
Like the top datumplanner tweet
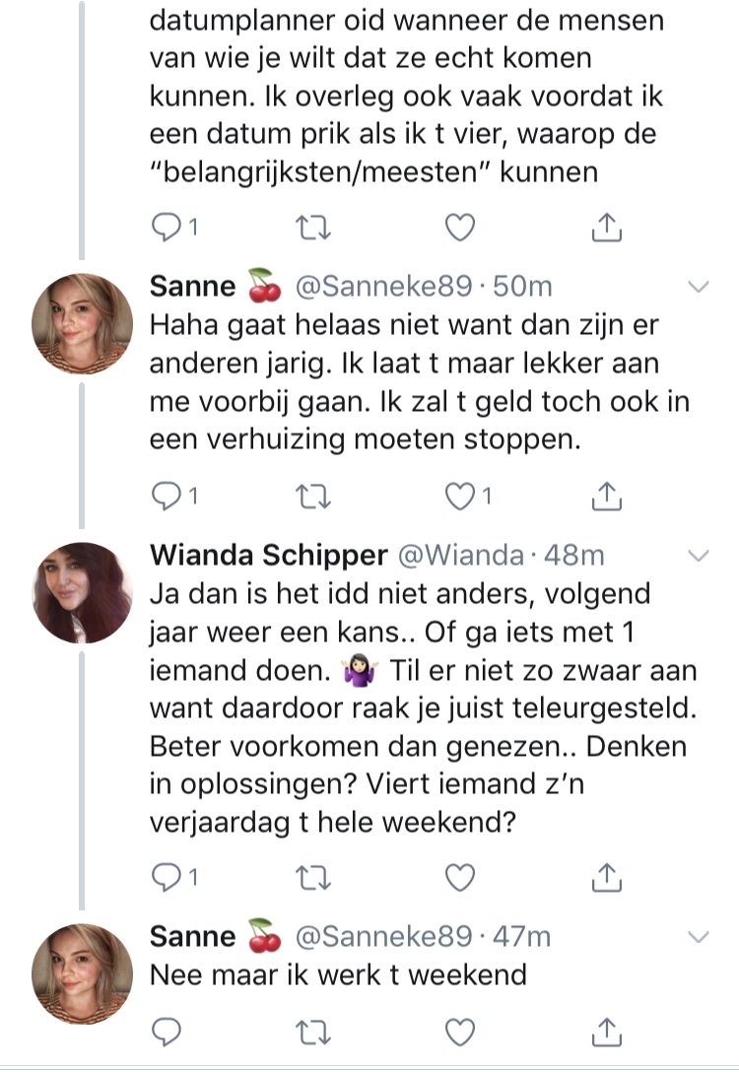(x=458, y=229)
